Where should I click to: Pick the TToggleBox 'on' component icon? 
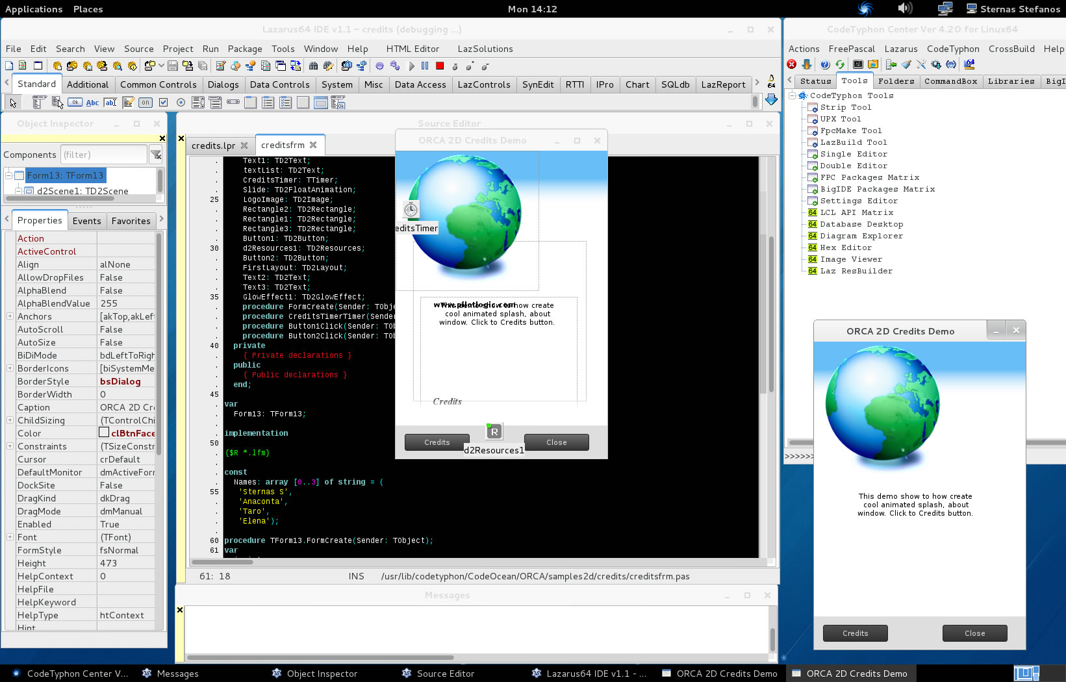pyautogui.click(x=146, y=103)
